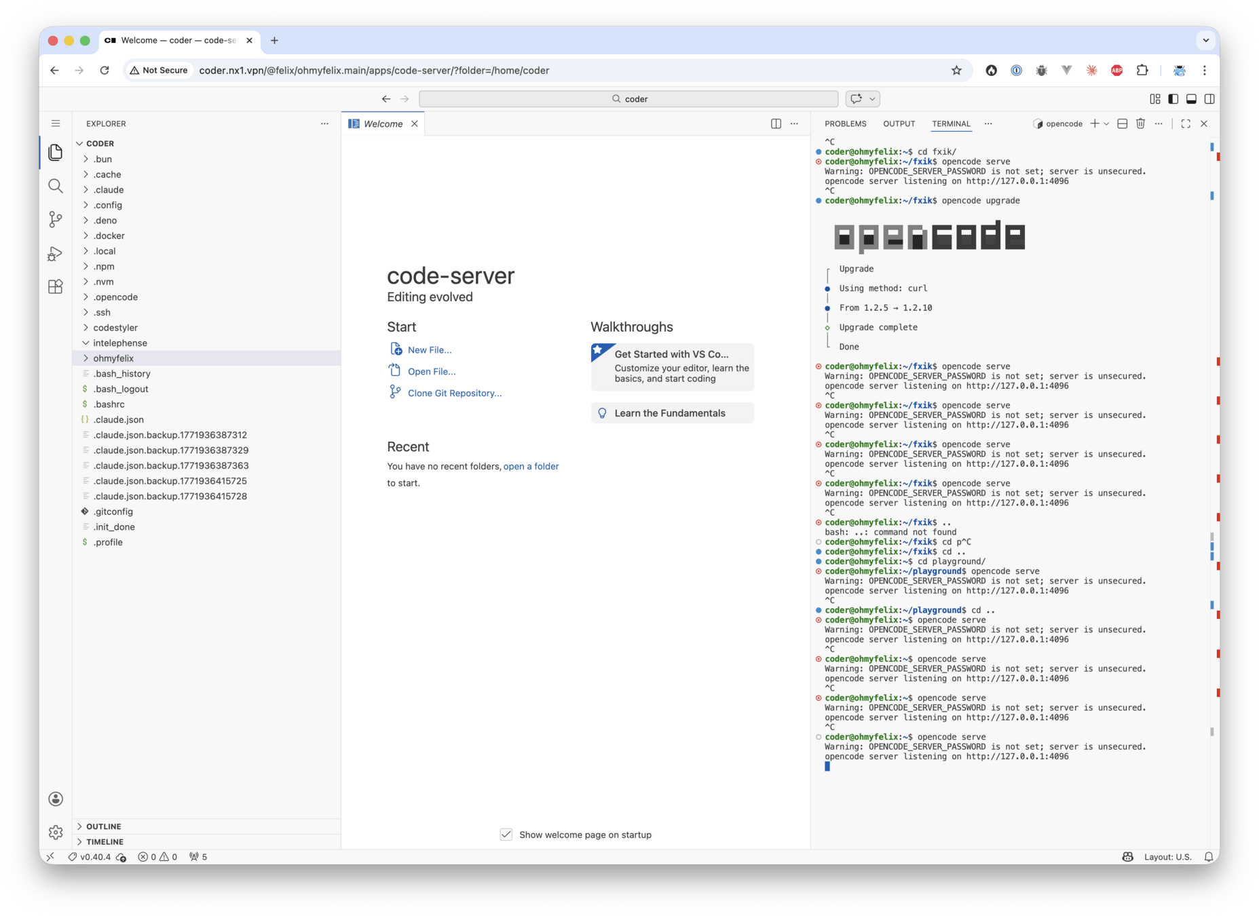Open the Run and Debug view
The height and width of the screenshot is (916, 1259).
[56, 253]
